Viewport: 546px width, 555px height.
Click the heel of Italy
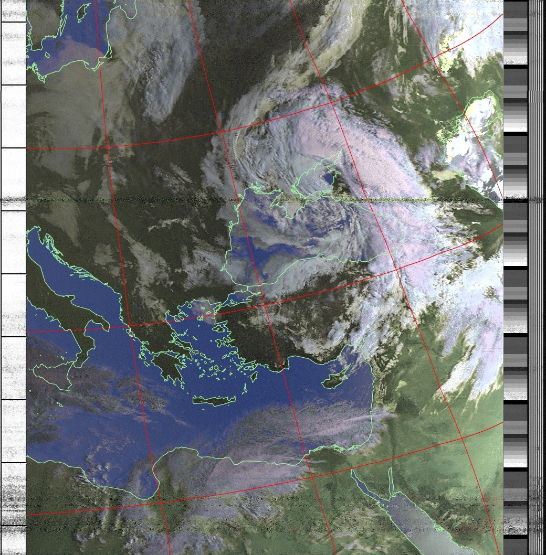[x=103, y=324]
